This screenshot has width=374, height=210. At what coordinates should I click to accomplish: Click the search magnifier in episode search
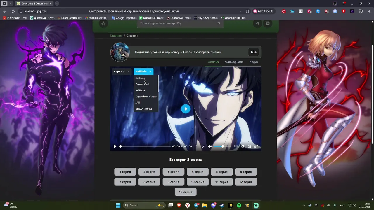coord(219,23)
